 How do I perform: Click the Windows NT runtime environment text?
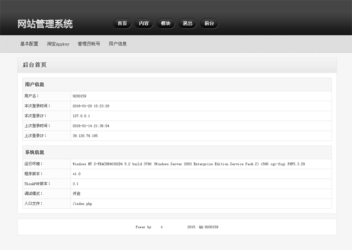(188, 164)
